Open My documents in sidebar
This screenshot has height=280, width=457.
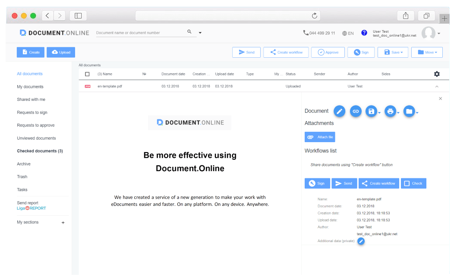point(30,87)
